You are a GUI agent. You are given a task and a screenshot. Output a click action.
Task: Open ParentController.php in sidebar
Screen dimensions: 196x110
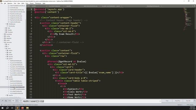coord(16,14)
